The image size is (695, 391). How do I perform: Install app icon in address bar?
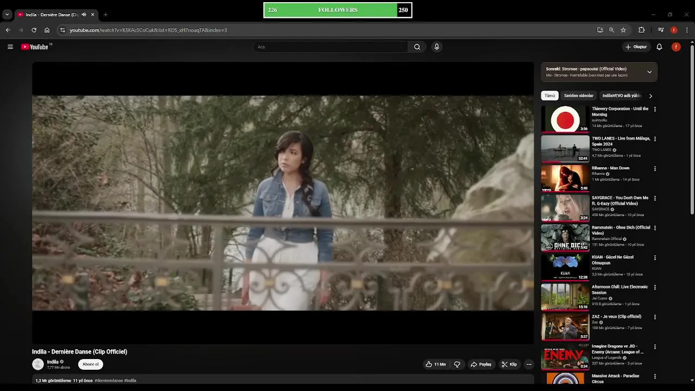point(600,30)
